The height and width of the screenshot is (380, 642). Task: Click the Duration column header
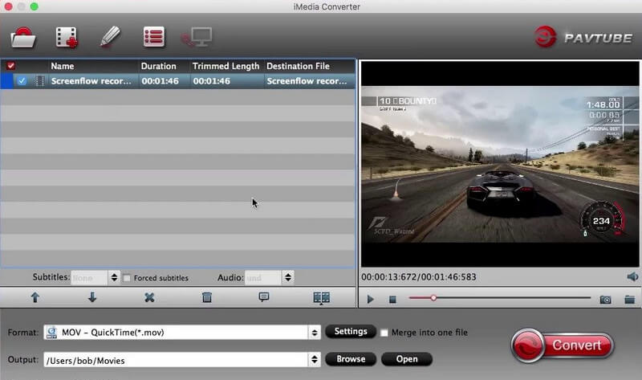pyautogui.click(x=158, y=66)
